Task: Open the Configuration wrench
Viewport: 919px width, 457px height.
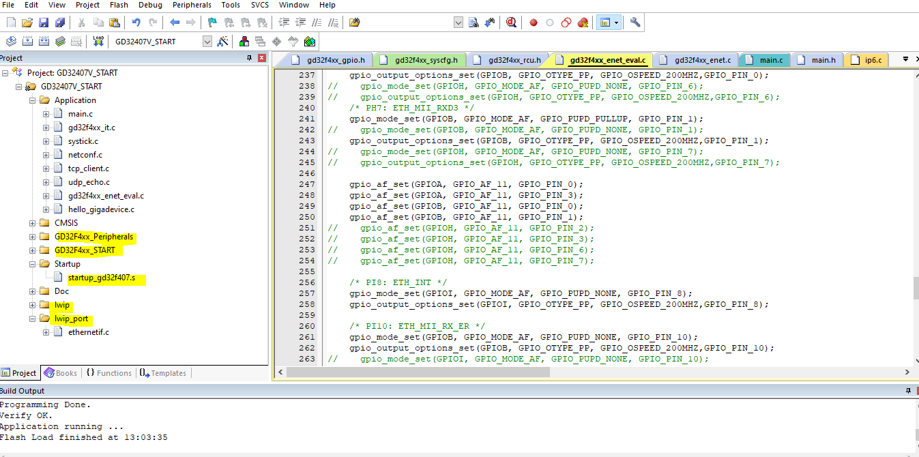Action: pos(635,23)
